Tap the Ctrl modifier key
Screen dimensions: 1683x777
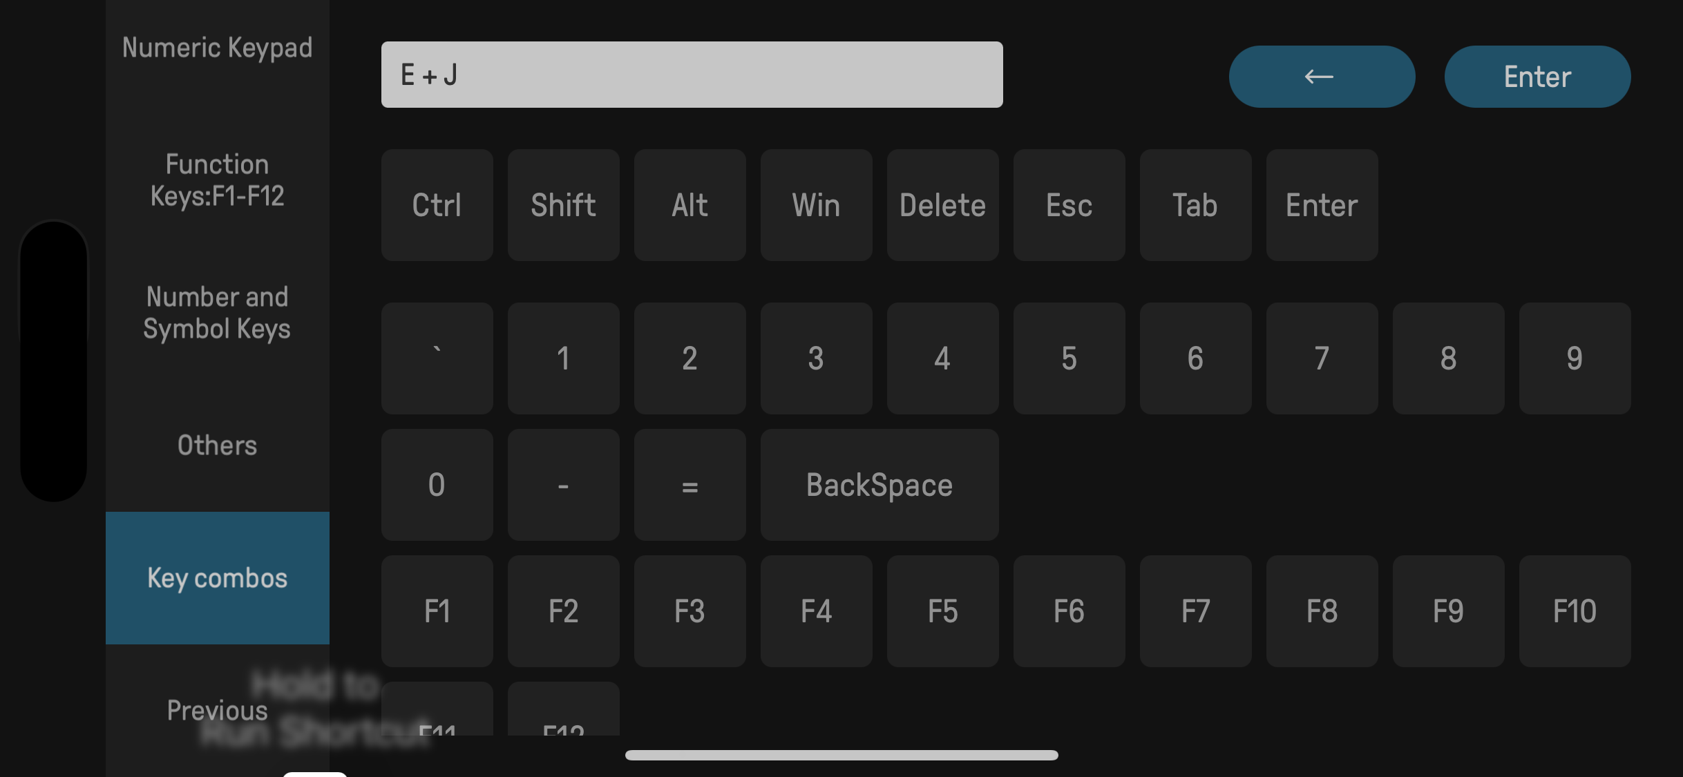pos(437,205)
